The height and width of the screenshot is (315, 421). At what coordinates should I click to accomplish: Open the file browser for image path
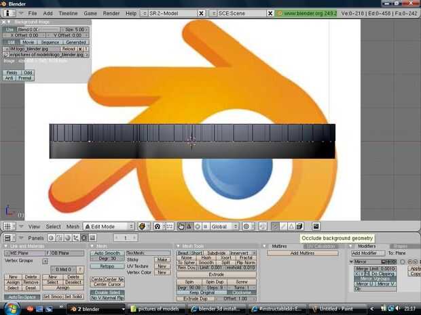click(x=6, y=55)
